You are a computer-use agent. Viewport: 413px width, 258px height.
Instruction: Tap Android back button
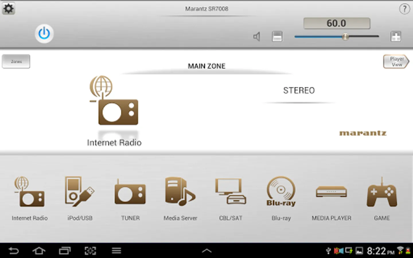click(x=13, y=251)
